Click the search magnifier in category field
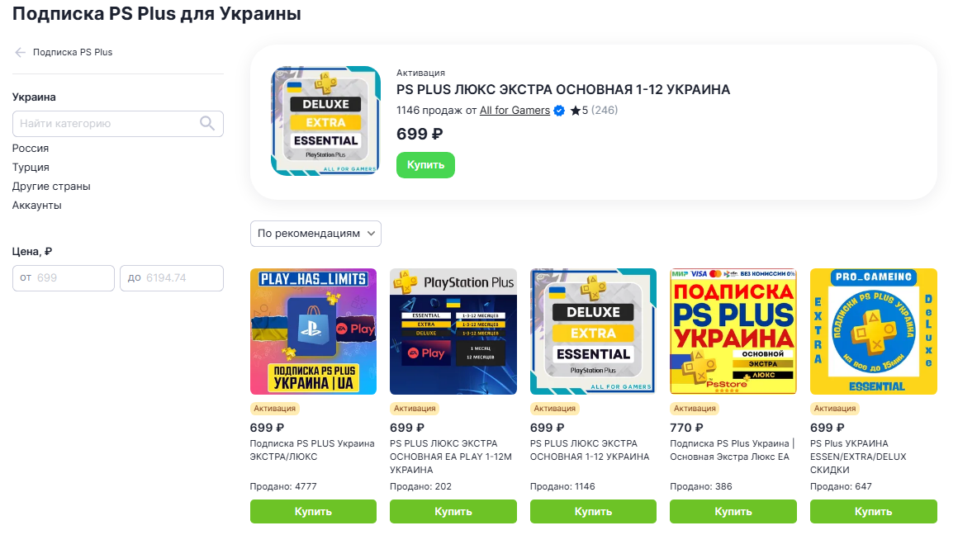The width and height of the screenshot is (958, 535). click(x=207, y=123)
